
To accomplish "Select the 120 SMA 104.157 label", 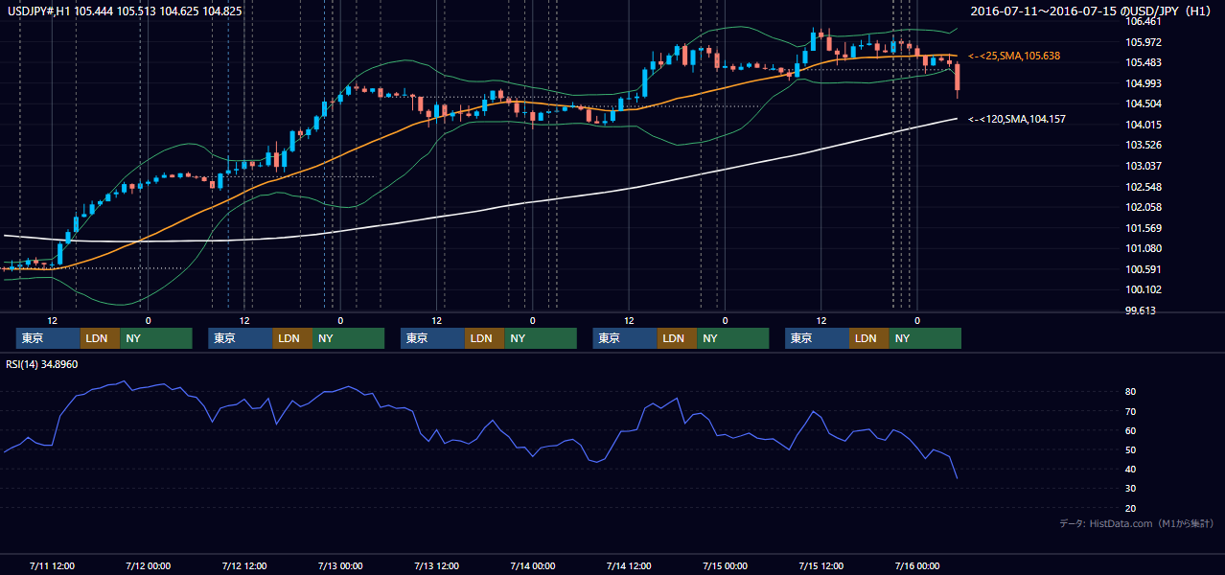I will (1017, 119).
